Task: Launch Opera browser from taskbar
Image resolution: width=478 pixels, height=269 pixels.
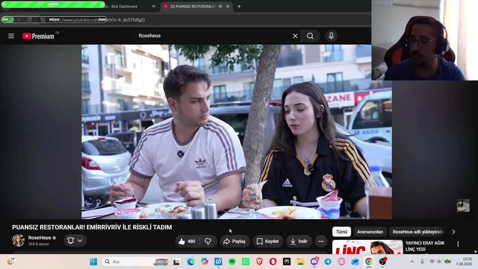Action: 273,262
